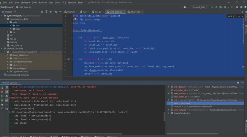This screenshot has width=247, height=137.
Task: Collapse the hymenoptera_data folder
Action: [5, 19]
